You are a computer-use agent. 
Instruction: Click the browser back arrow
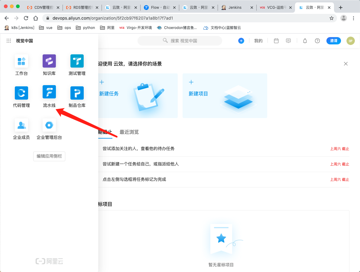[x=6, y=18]
